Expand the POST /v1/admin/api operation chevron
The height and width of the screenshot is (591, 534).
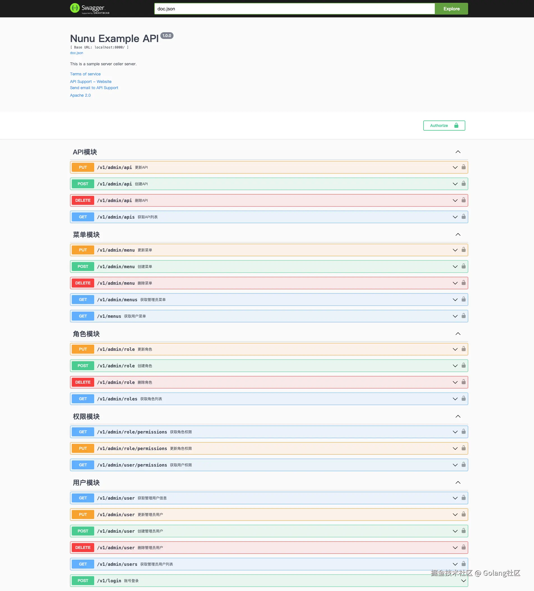455,184
